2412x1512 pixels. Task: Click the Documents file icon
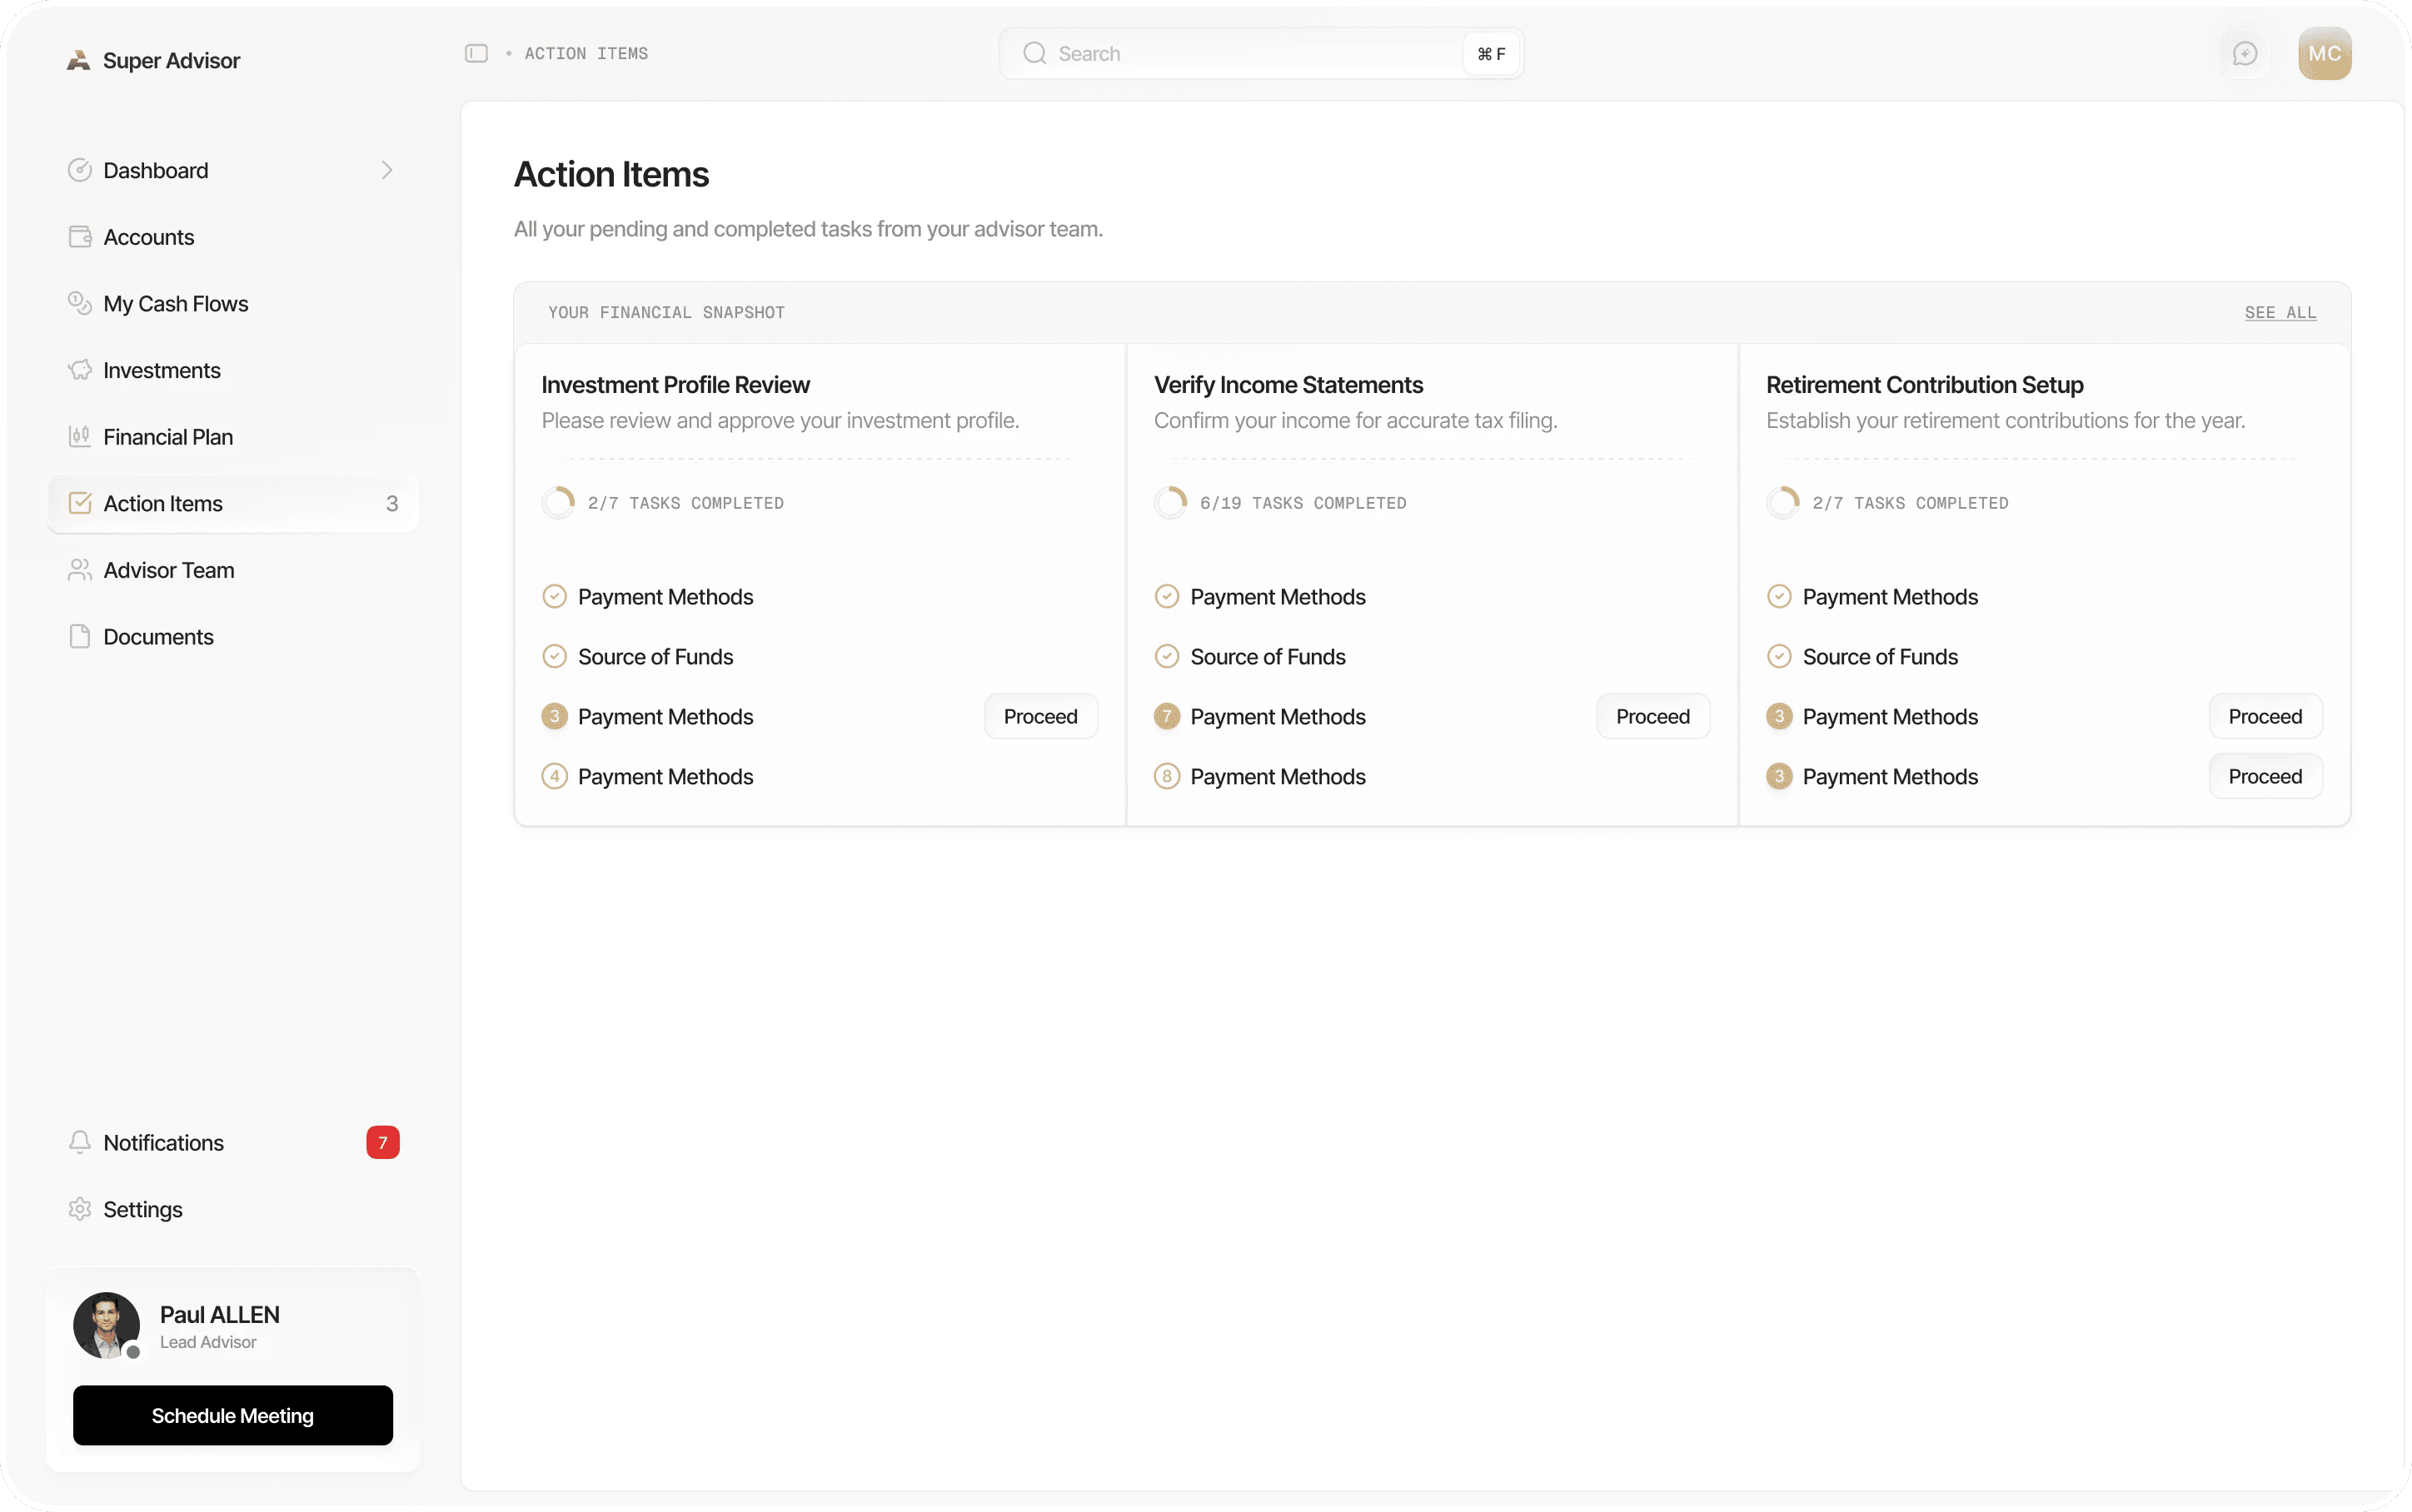[x=80, y=637]
